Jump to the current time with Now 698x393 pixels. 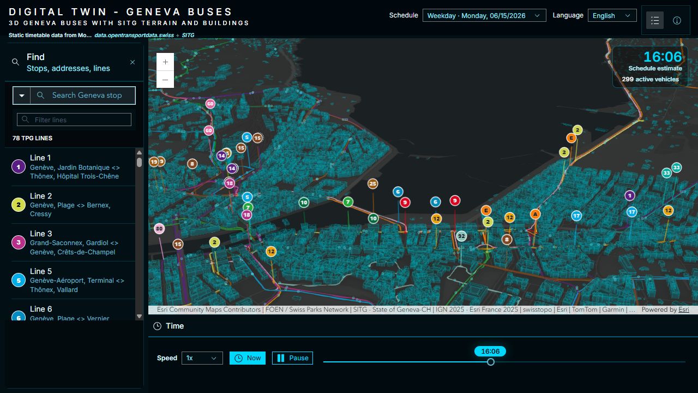[x=248, y=358]
